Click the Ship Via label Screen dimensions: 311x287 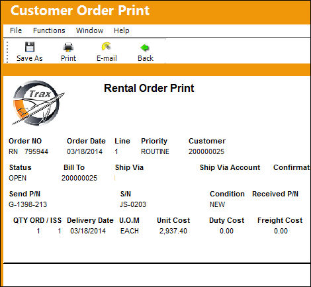coord(129,167)
